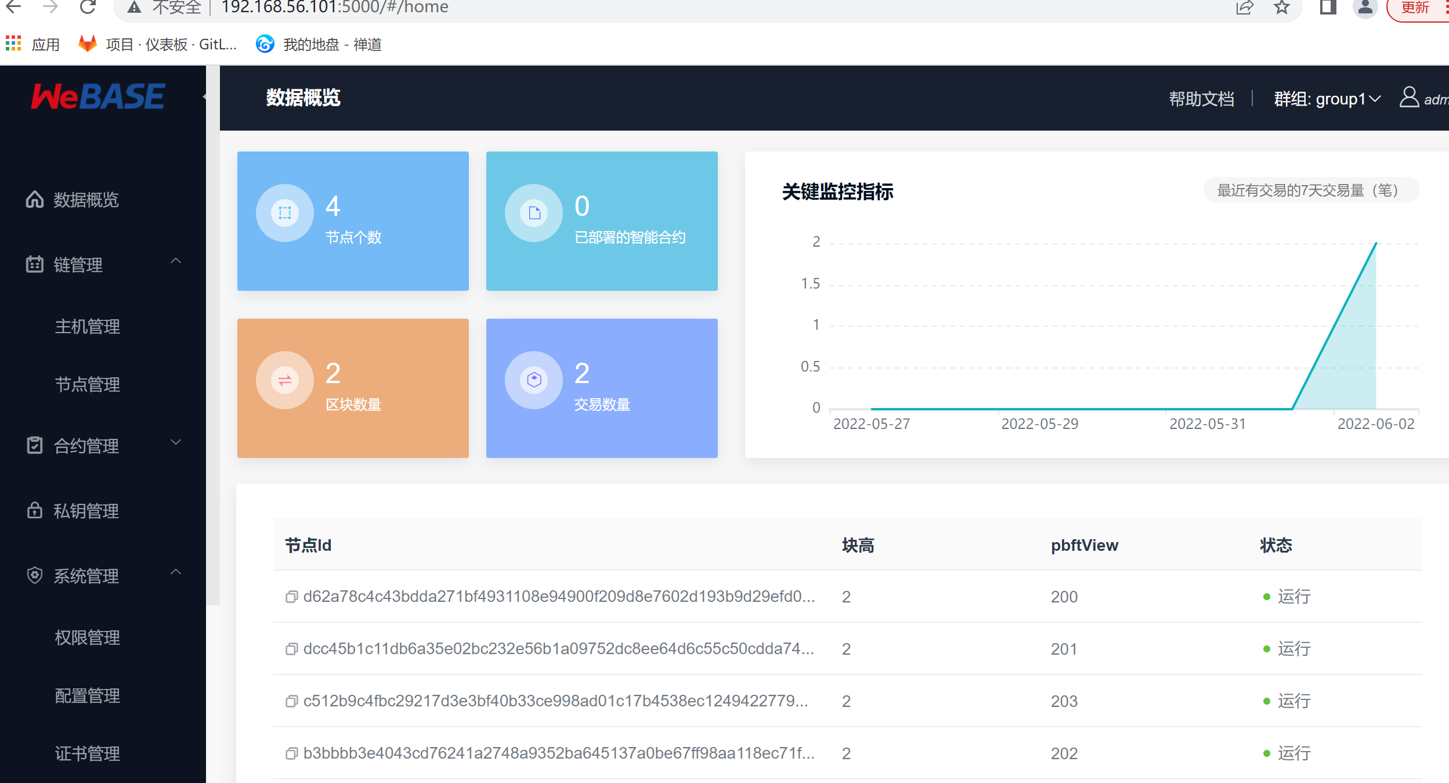1449x783 pixels.
Task: Collapse the 系统管理 menu section
Action: pos(176,572)
